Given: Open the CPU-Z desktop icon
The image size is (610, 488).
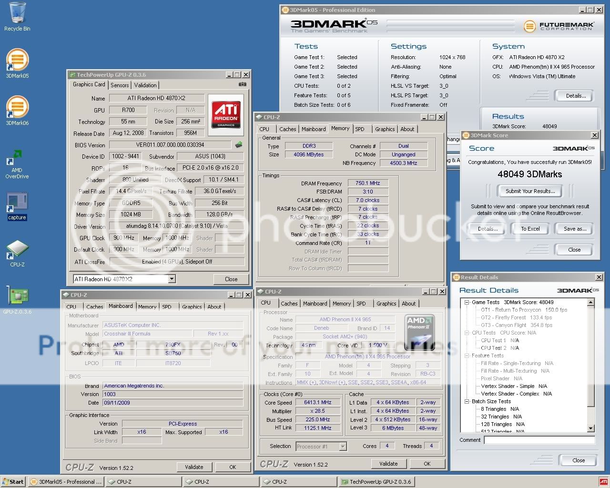Looking at the screenshot, I should click(x=17, y=254).
